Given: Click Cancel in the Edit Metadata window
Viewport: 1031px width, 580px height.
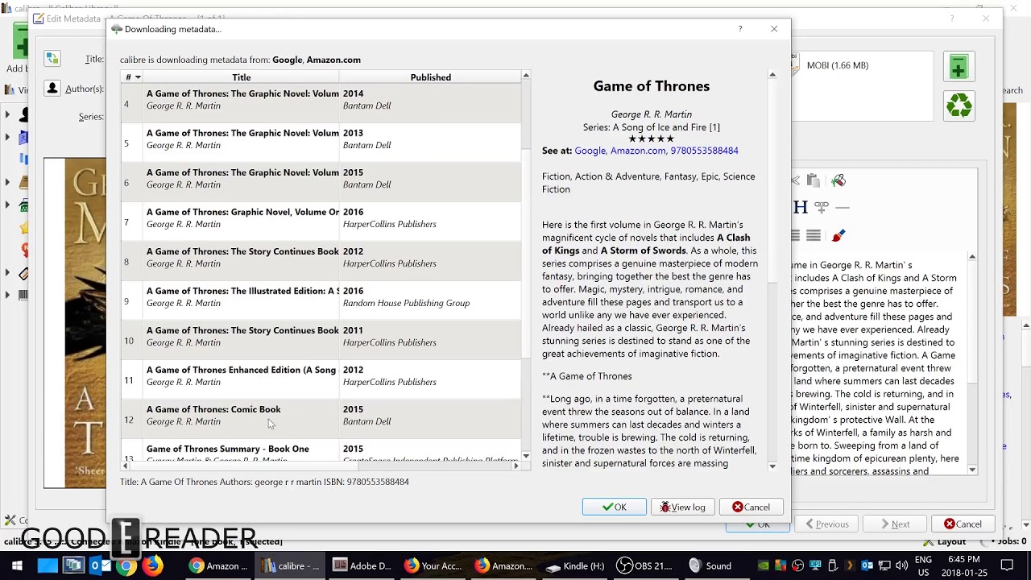Looking at the screenshot, I should 963,524.
